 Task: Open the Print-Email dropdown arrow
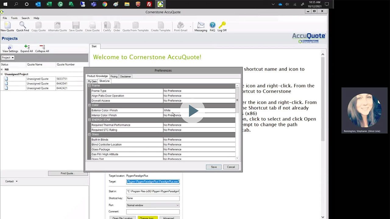click(190, 26)
